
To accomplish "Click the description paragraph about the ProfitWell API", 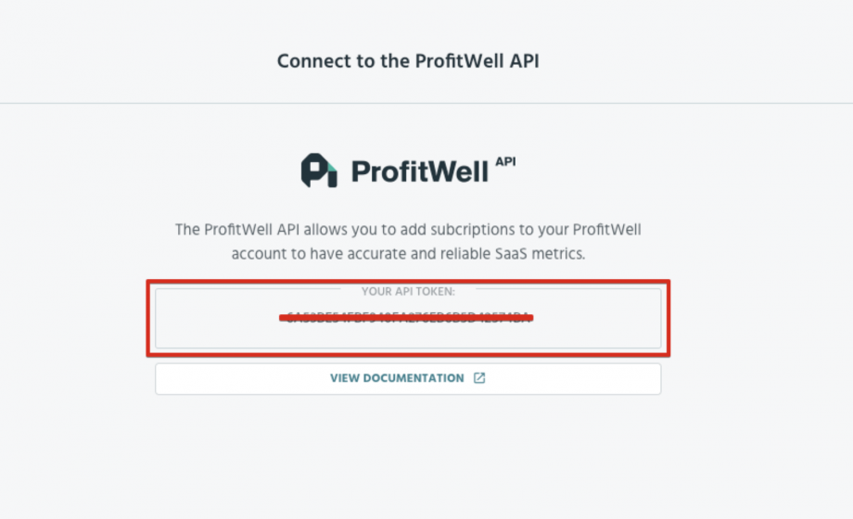I will point(408,242).
